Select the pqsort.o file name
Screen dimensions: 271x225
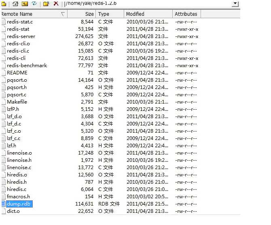(17, 80)
